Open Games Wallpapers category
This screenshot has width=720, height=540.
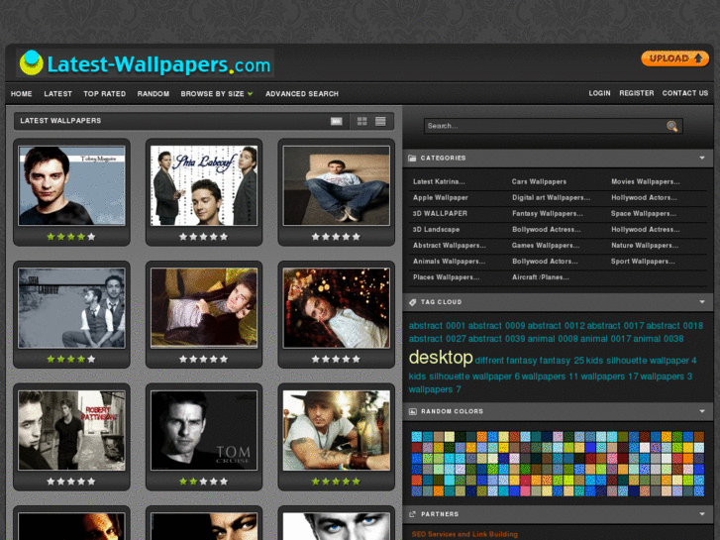pyautogui.click(x=546, y=246)
